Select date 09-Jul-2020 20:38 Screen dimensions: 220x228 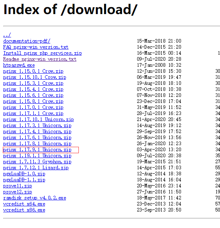click(x=159, y=156)
